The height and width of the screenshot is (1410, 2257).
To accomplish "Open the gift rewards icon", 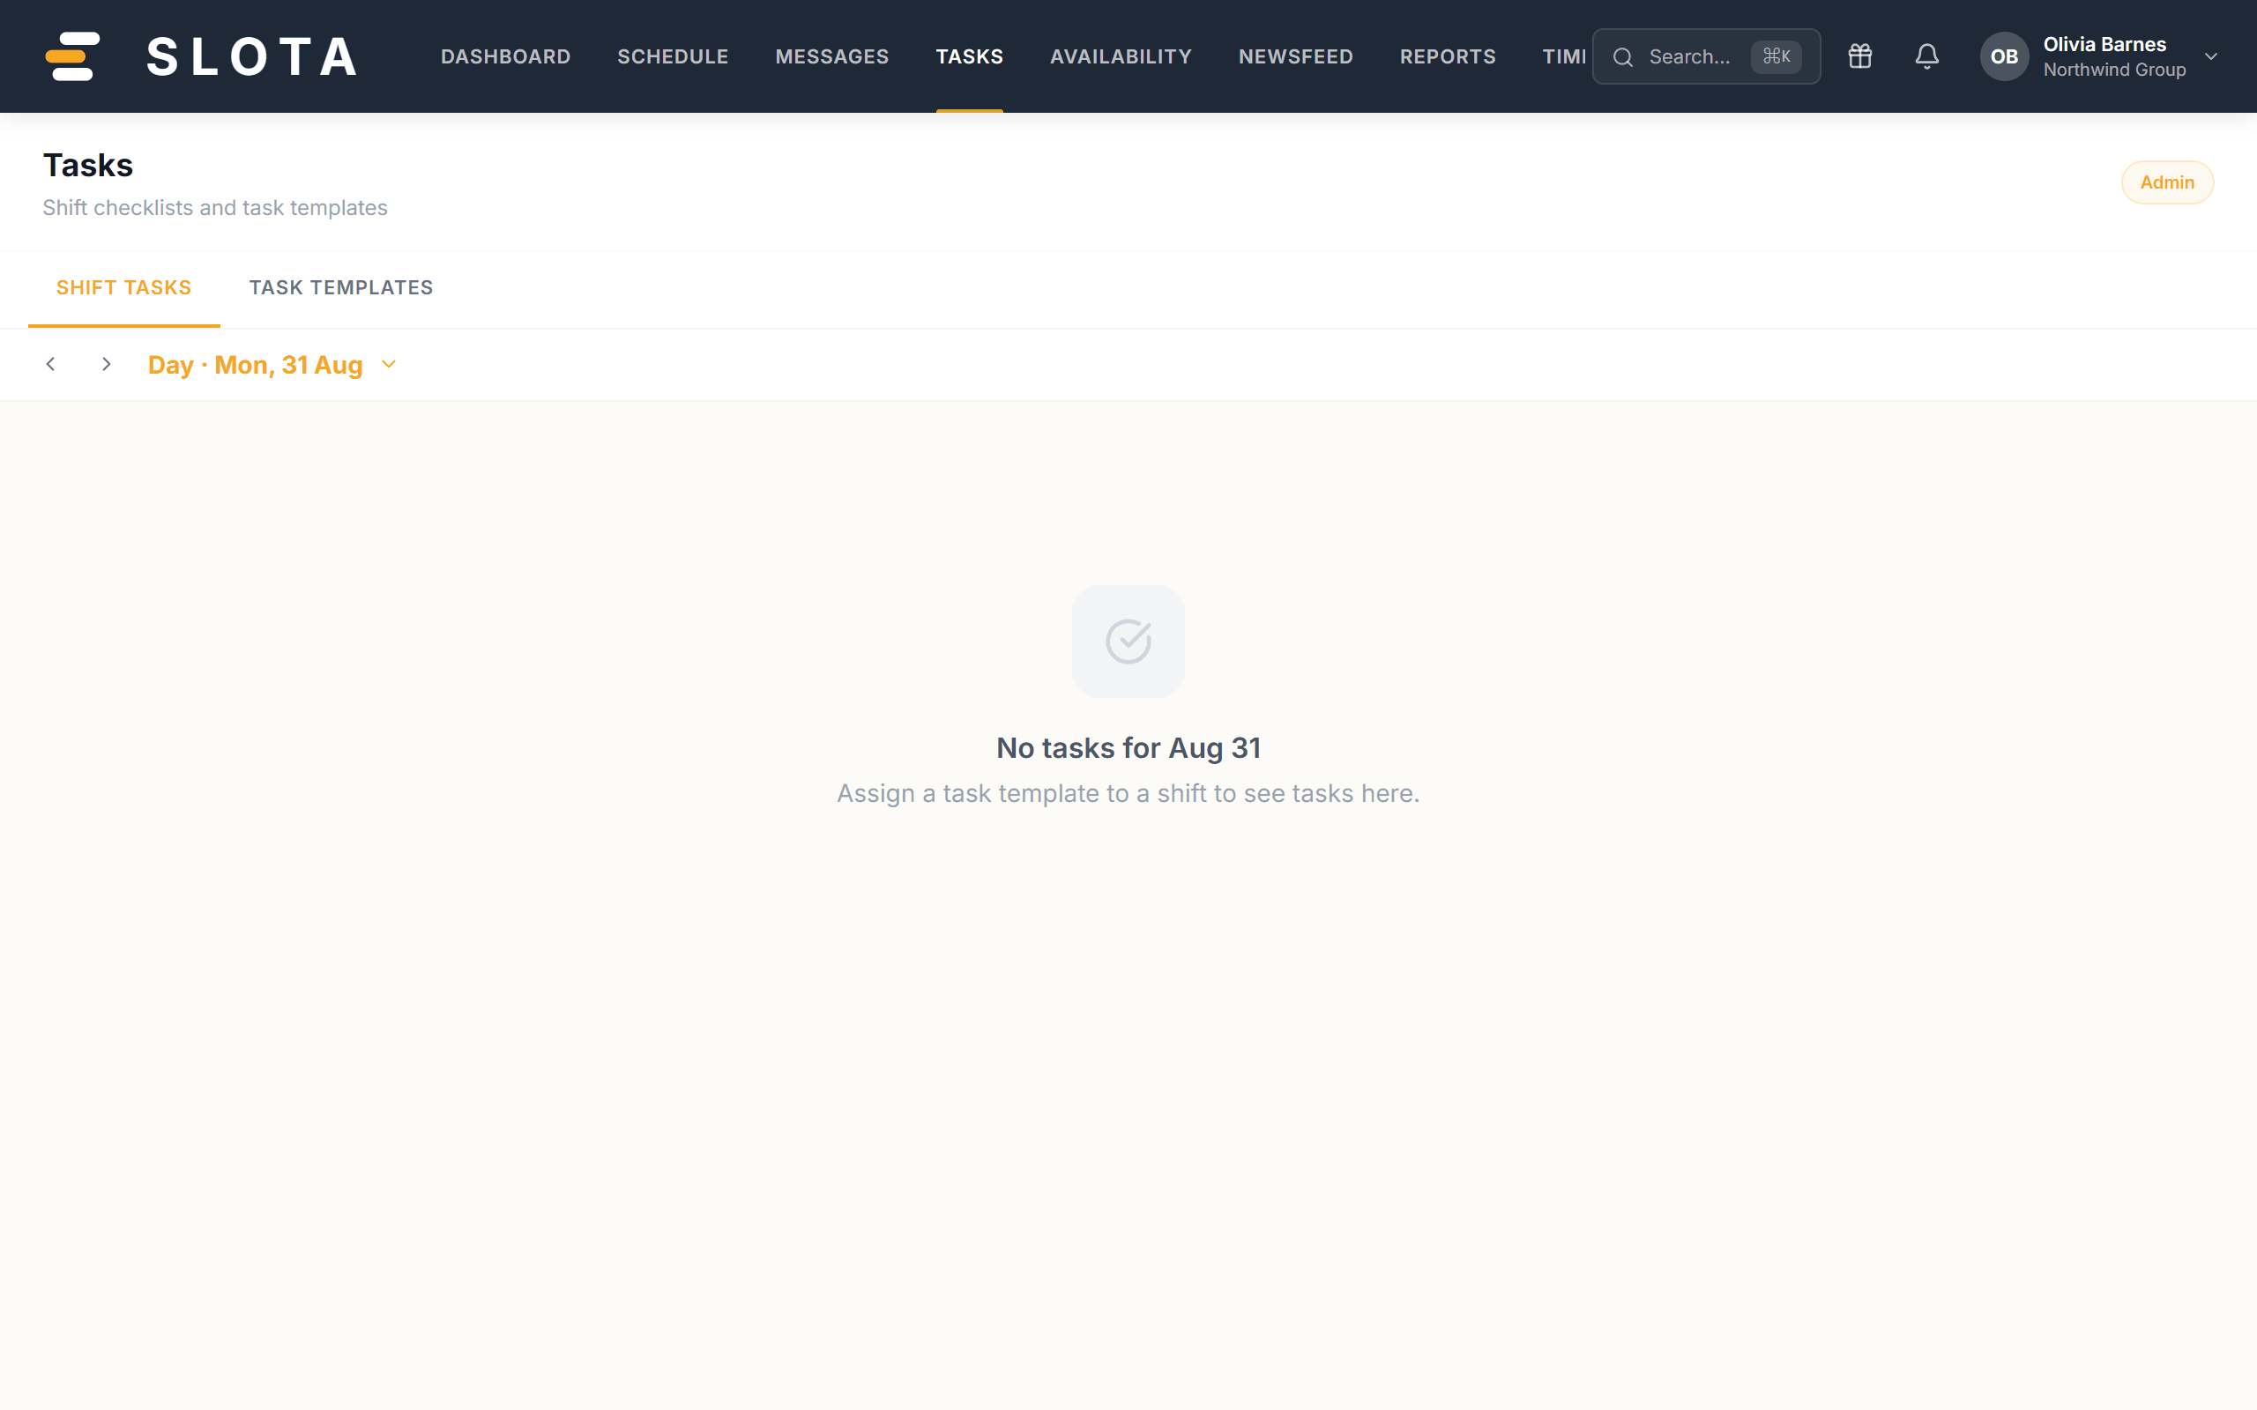I will pos(1859,56).
